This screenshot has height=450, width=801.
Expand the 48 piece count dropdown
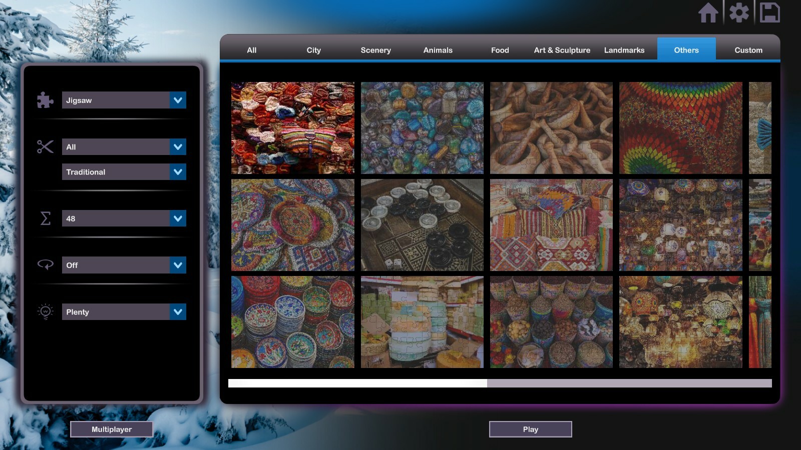click(178, 218)
